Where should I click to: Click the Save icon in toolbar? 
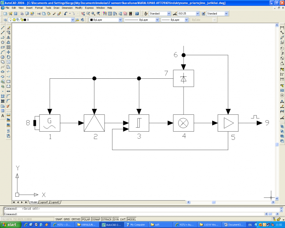coord(15,14)
